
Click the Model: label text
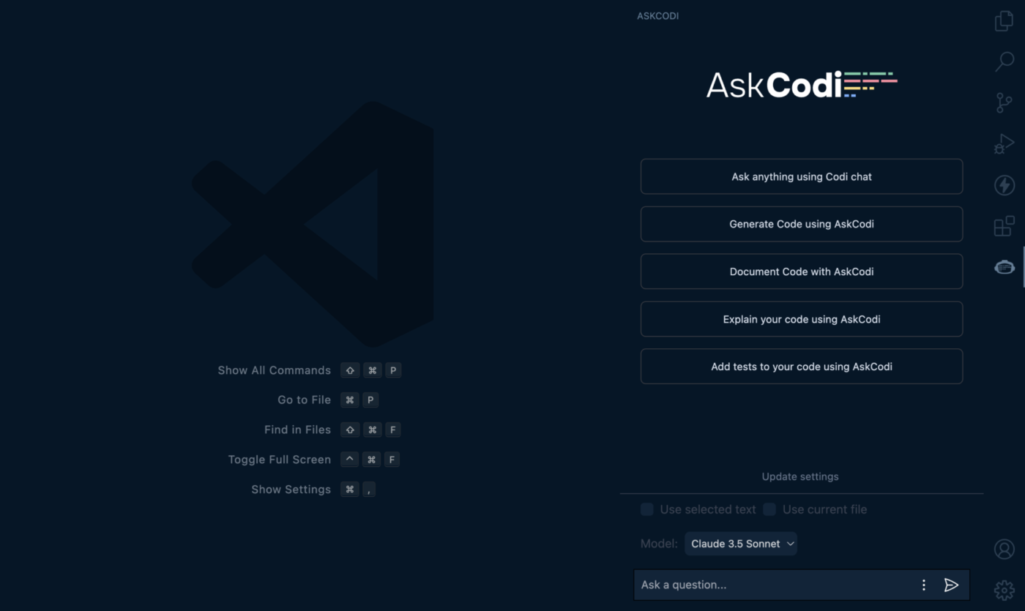[659, 544]
